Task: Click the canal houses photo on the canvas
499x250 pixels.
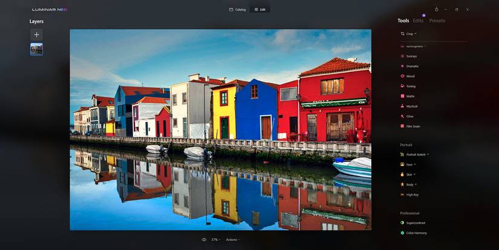Action: tap(221, 130)
